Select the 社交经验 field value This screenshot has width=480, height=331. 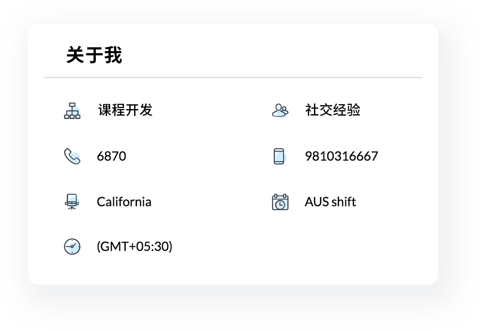pyautogui.click(x=333, y=110)
